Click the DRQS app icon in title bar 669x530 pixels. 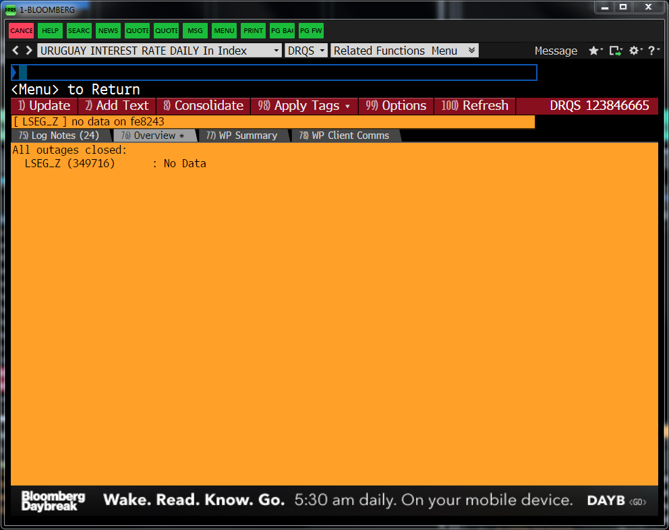click(10, 9)
